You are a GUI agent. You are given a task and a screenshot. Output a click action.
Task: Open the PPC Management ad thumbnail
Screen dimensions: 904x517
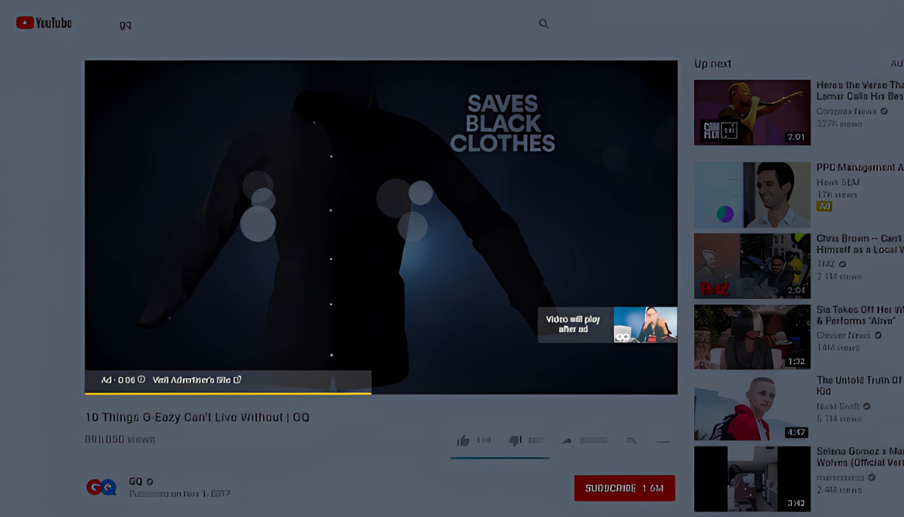[x=752, y=195]
